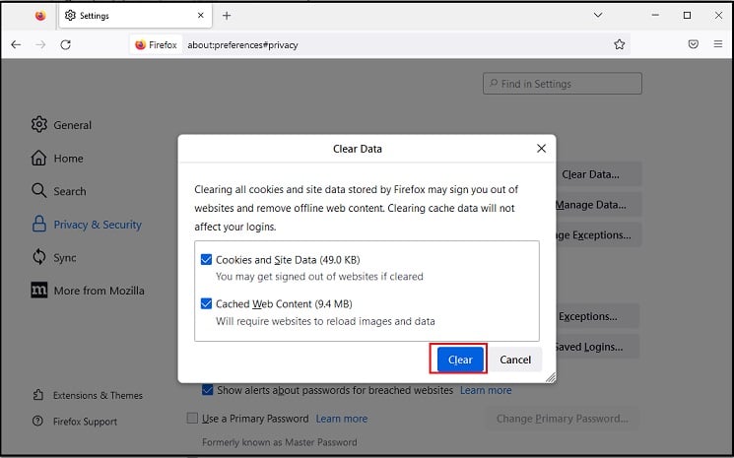The width and height of the screenshot is (734, 458).
Task: Reload the current page
Action: pyautogui.click(x=66, y=44)
